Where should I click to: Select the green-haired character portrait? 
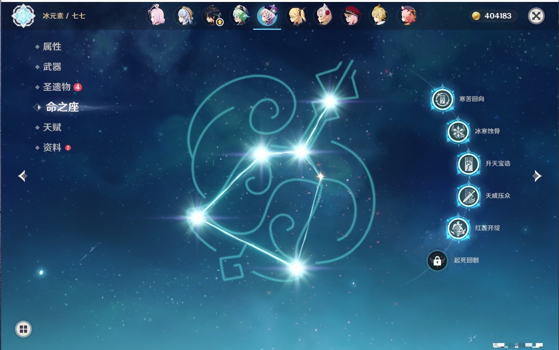pos(240,16)
